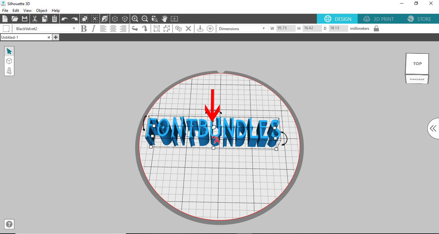Screen dimensions: 439x234
Task: Click the millimeters units label
Action: [x=360, y=29]
